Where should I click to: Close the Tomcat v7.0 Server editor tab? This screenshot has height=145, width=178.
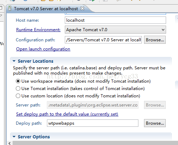click(82, 8)
